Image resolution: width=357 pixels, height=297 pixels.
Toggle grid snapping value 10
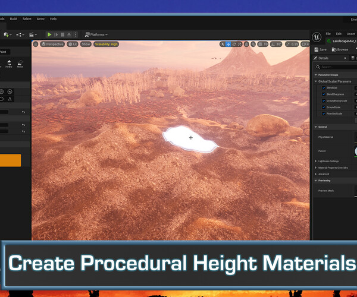263,44
